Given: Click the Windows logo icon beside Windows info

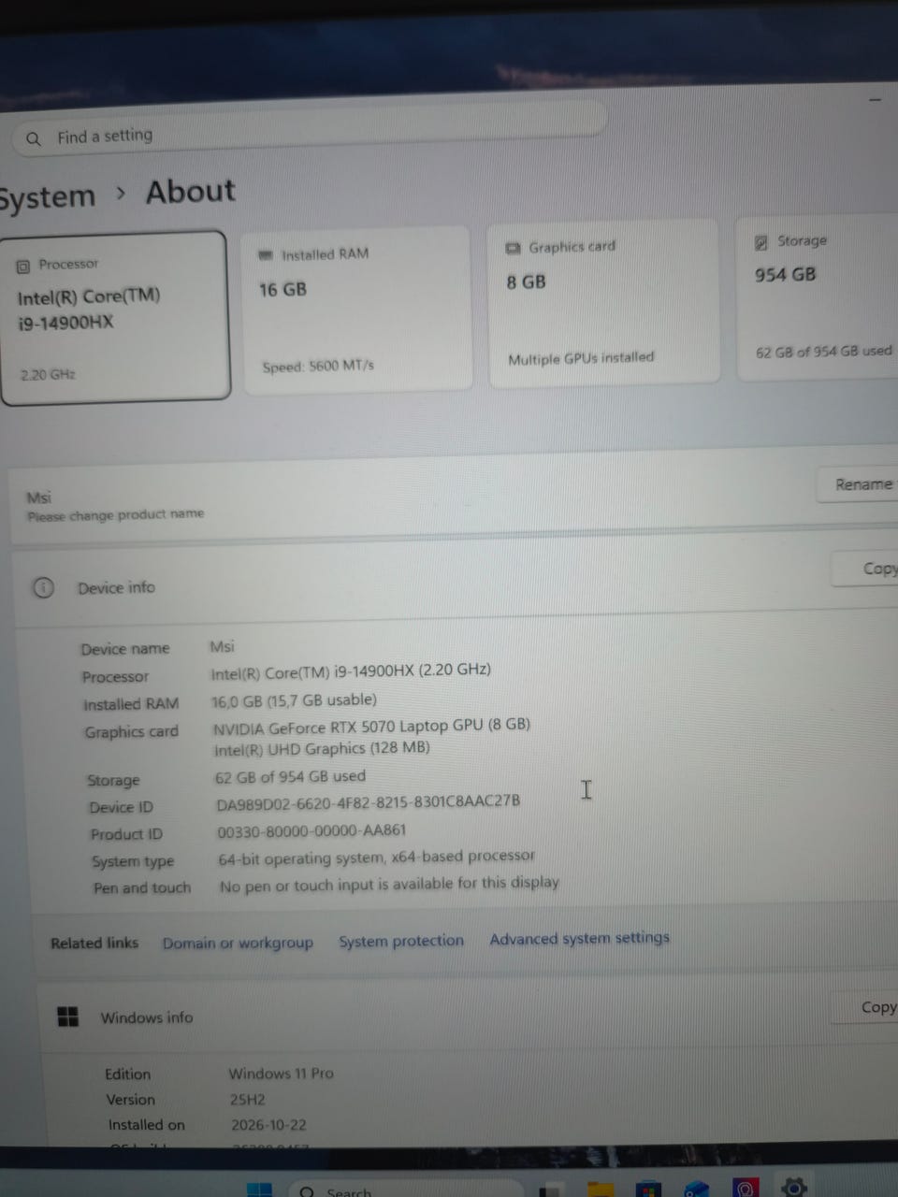Looking at the screenshot, I should 68,1017.
